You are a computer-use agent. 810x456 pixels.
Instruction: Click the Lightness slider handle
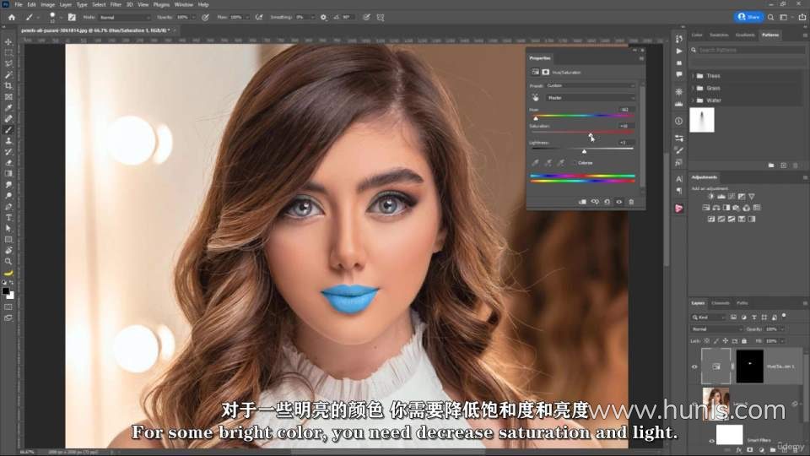point(584,151)
